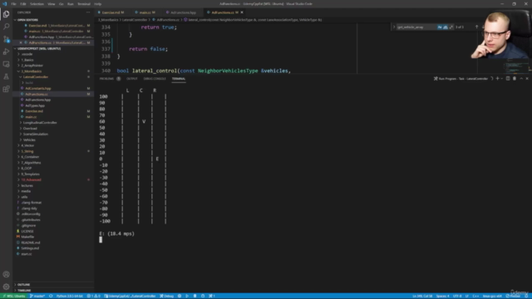The height and width of the screenshot is (299, 532).
Task: Go to previous find match arrow
Action: click(476, 27)
